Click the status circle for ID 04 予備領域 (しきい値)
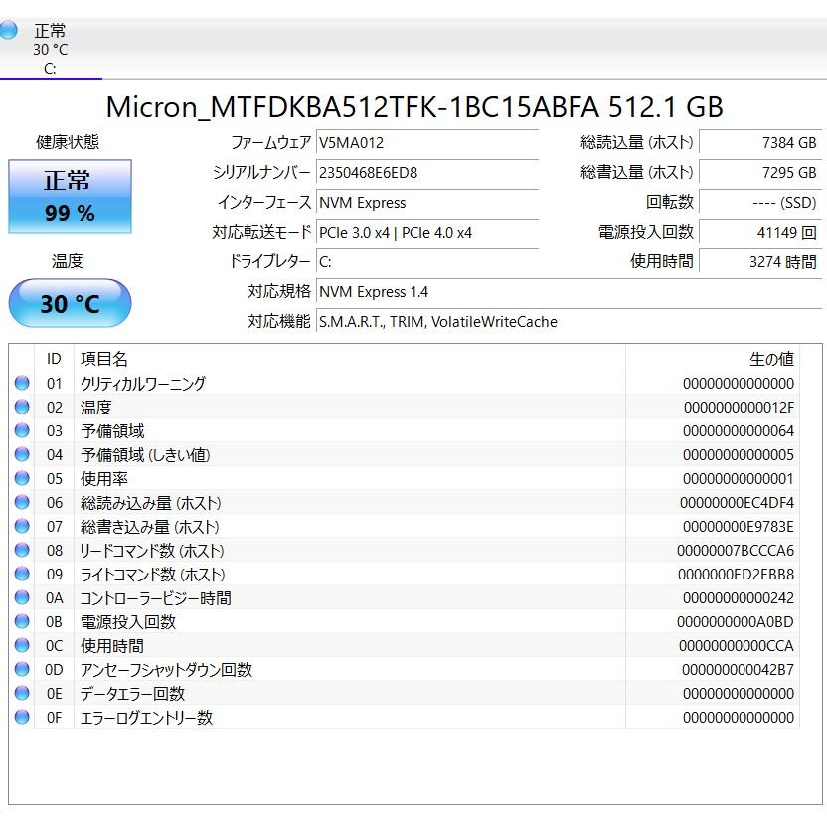Screen dimensions: 827x827 click(22, 454)
